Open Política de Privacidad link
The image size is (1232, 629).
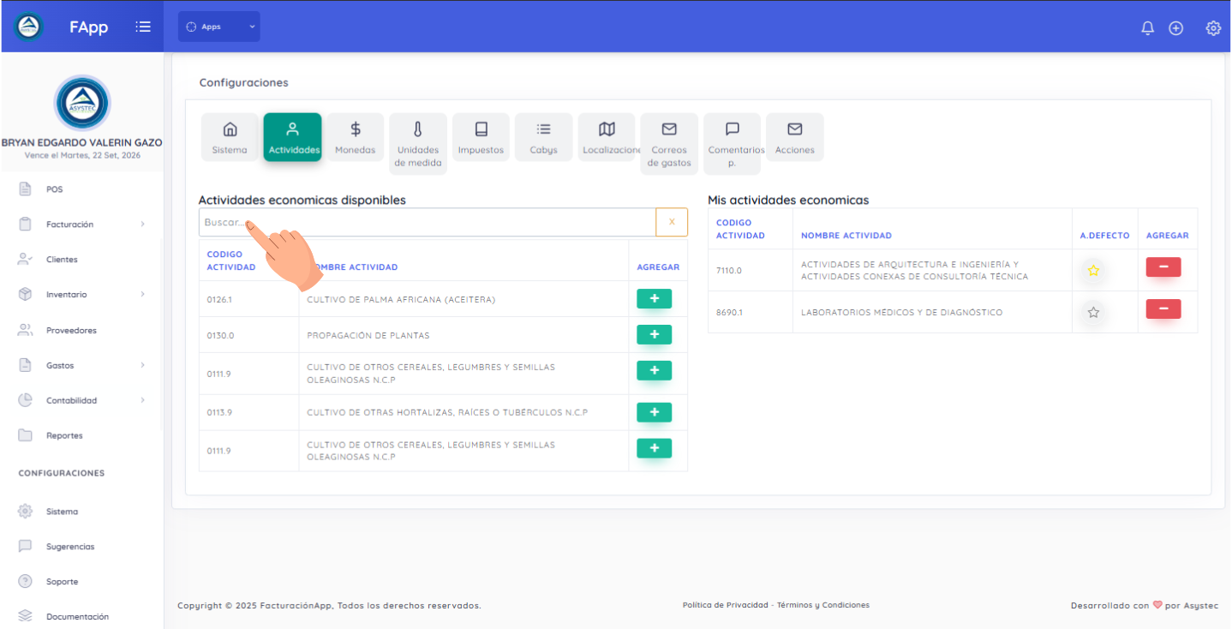[x=725, y=605]
